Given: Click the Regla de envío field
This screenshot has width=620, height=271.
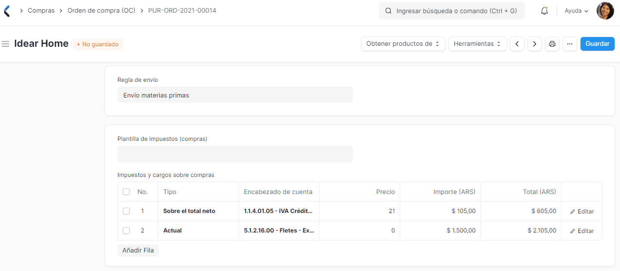Looking at the screenshot, I should pos(235,95).
